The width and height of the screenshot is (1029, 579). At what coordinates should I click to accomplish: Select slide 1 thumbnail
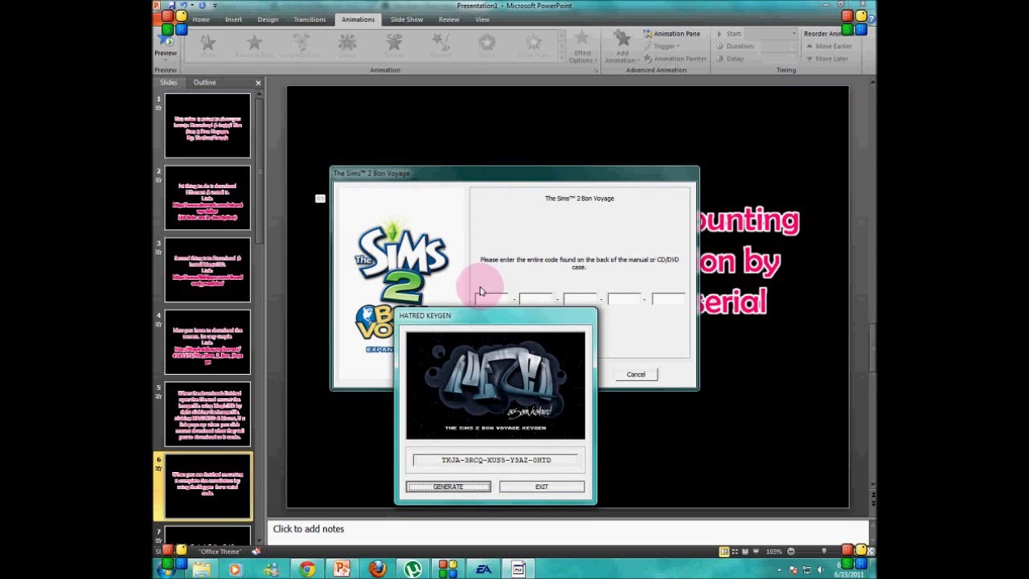coord(207,125)
